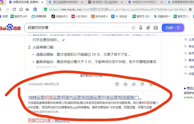Open the 小红书创作 bookmark

80,16
